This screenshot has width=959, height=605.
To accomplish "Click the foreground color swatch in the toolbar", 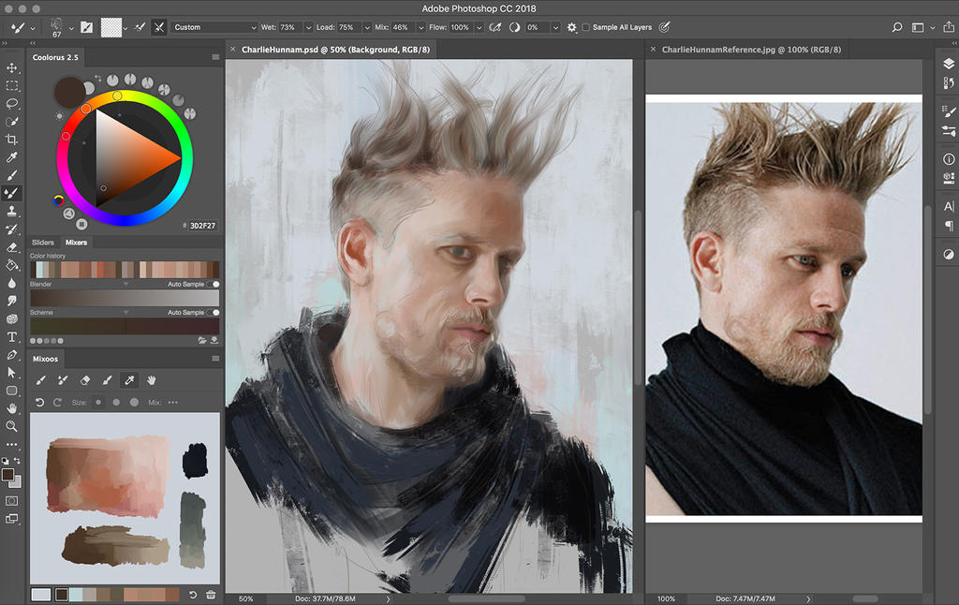I will pyautogui.click(x=7, y=475).
